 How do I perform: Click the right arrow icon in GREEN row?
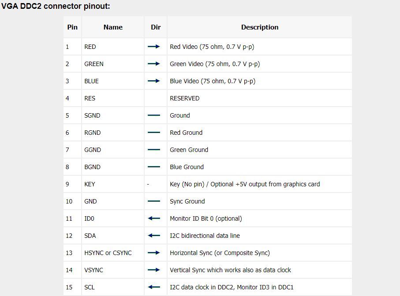[x=154, y=64]
